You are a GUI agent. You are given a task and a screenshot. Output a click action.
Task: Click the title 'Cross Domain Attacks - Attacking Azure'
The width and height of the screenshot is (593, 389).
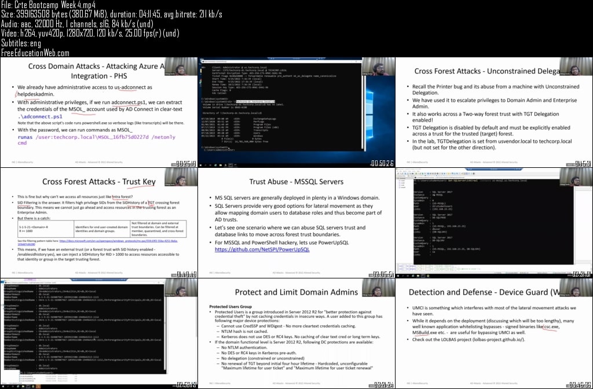pos(97,71)
